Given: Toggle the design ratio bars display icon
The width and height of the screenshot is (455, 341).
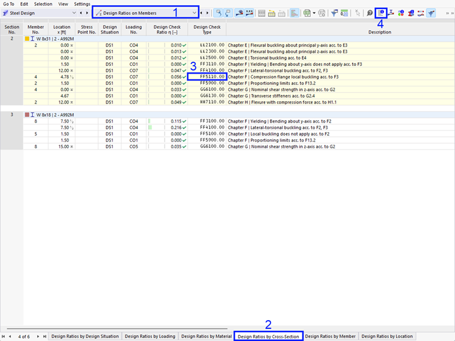Looking at the screenshot, I should click(x=294, y=13).
